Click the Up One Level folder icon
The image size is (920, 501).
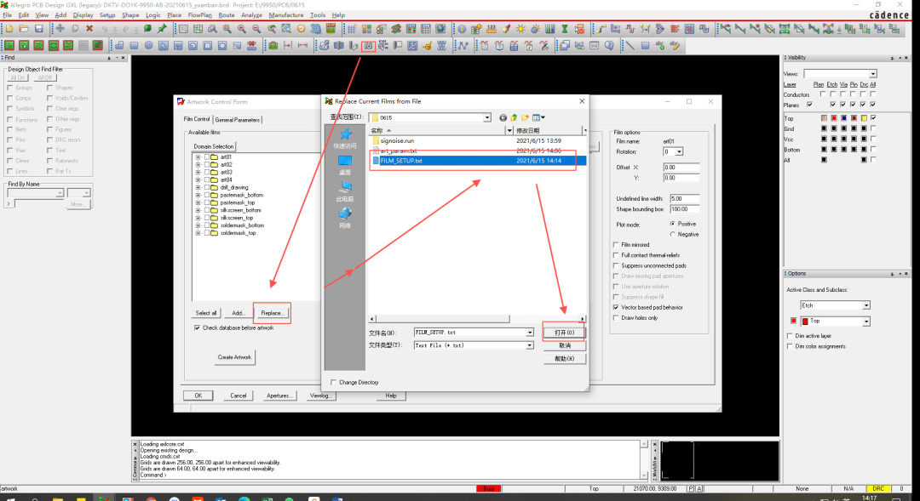click(x=514, y=117)
